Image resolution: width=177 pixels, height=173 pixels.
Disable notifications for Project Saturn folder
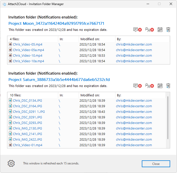pyautogui.click(x=137, y=86)
